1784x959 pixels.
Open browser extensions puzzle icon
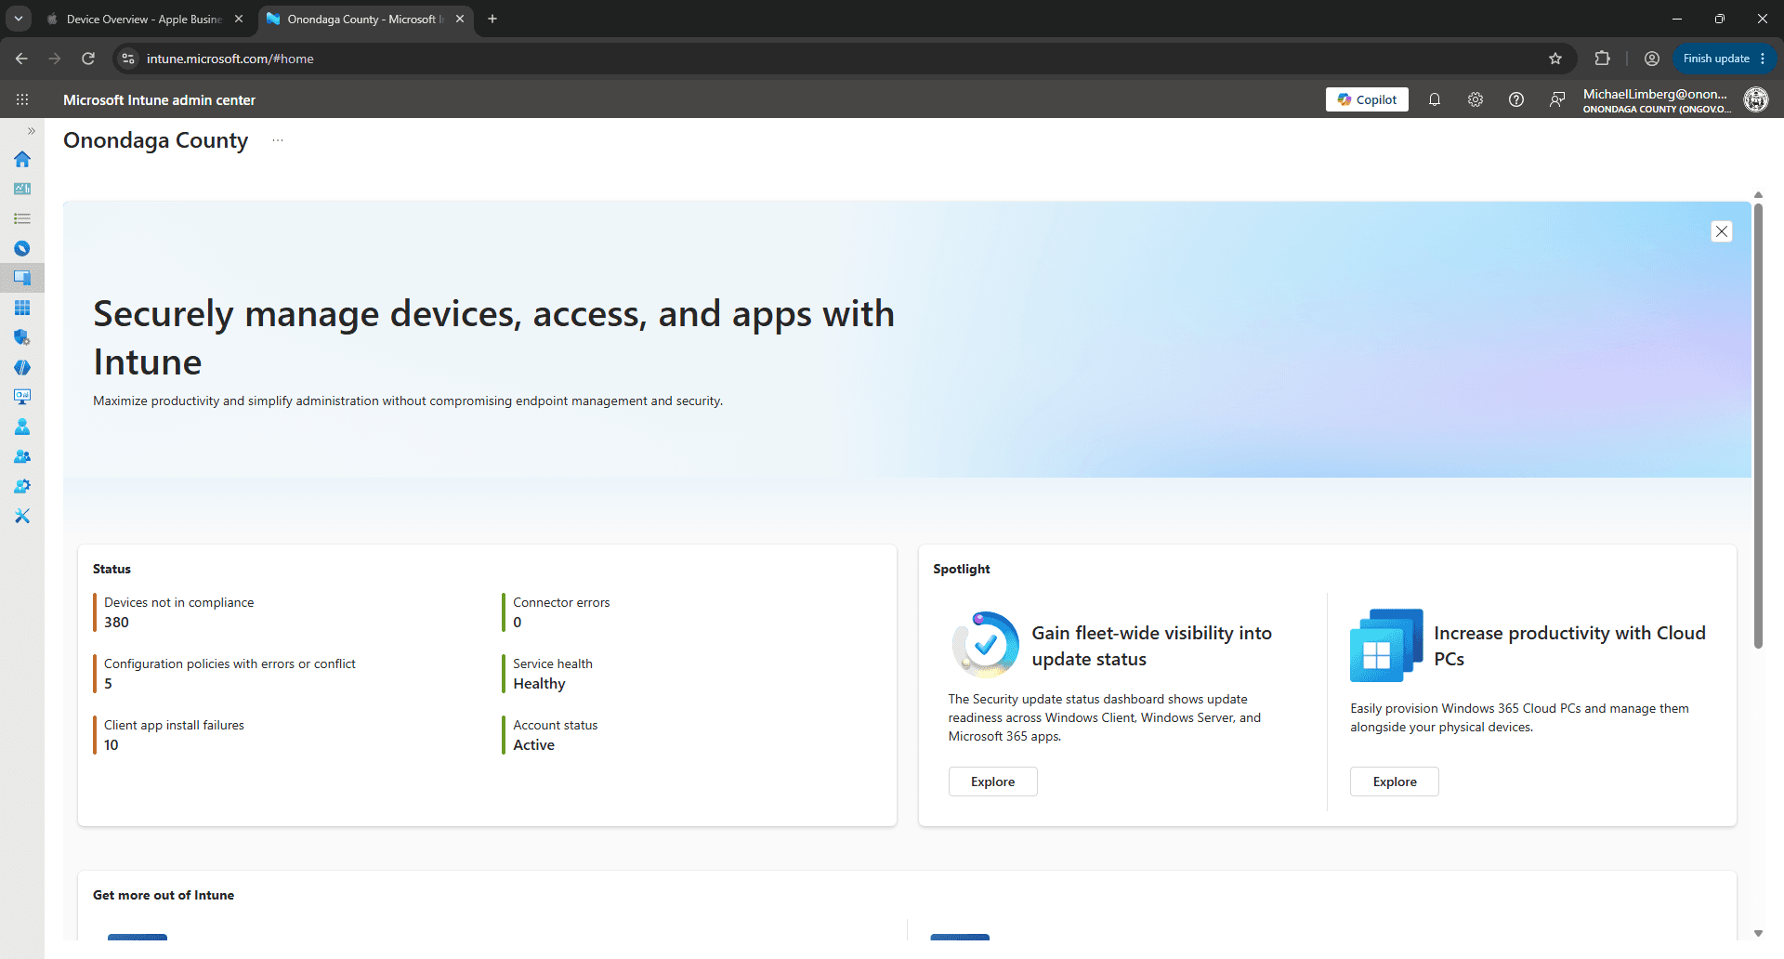1602,59
